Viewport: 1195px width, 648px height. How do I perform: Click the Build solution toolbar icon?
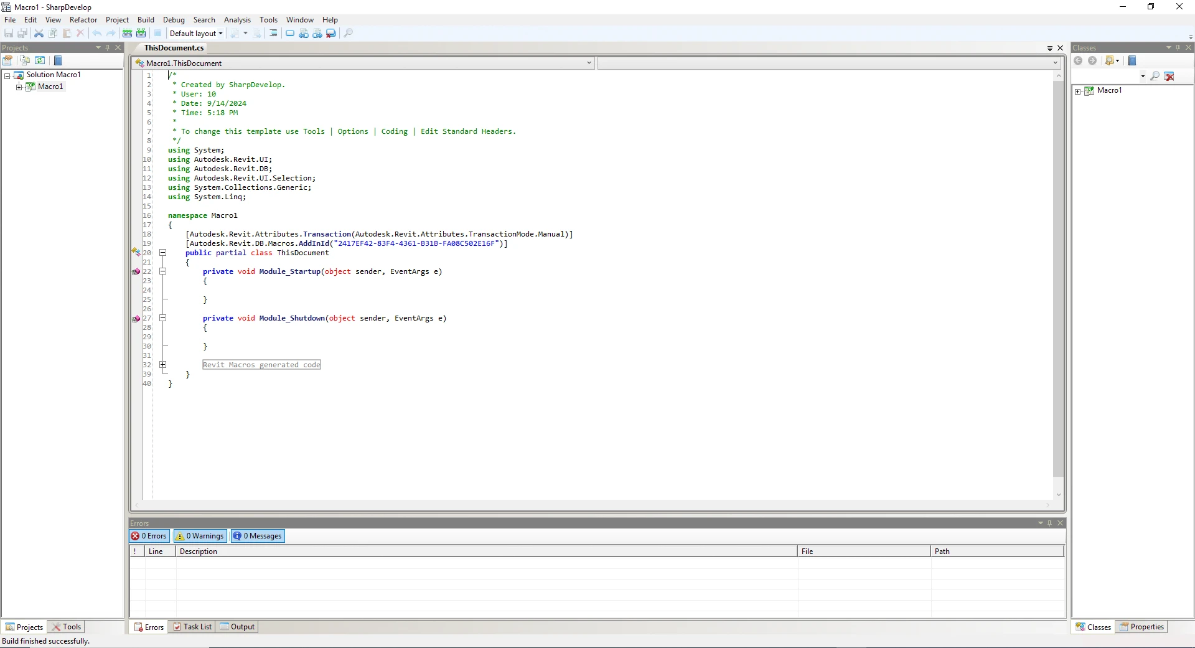click(x=128, y=34)
